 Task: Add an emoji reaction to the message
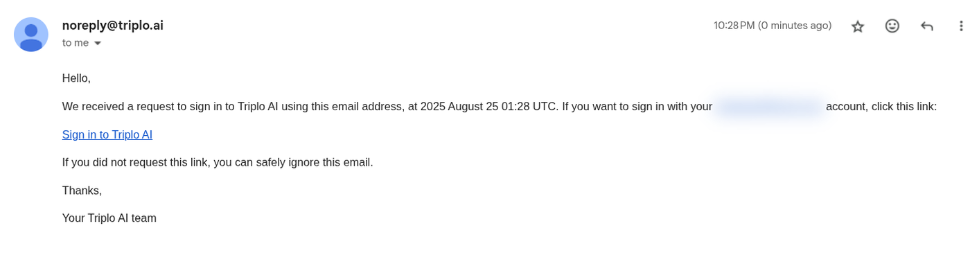click(892, 26)
